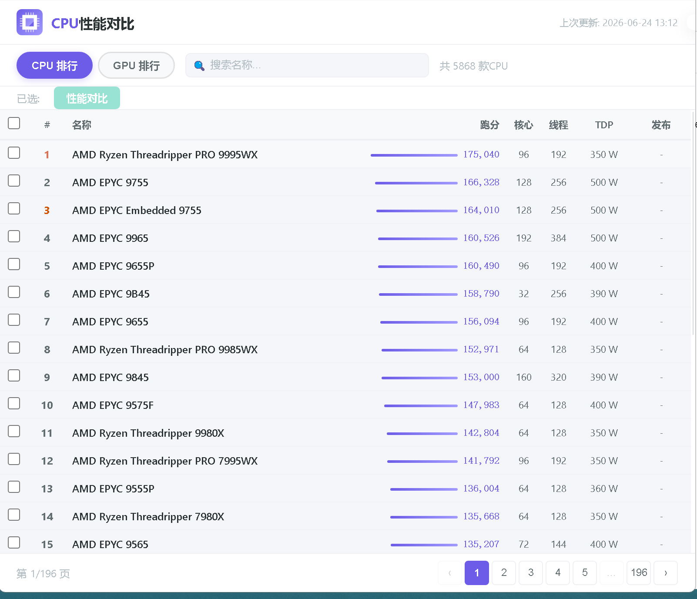Sort by the 名称 column header
697x599 pixels.
tap(82, 125)
